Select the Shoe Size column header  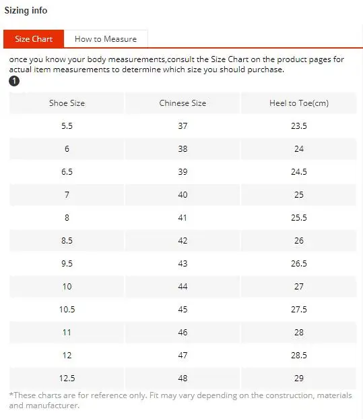pyautogui.click(x=67, y=103)
